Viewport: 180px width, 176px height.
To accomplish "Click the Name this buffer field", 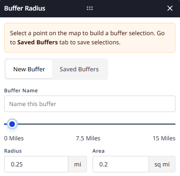I will 90,104.
